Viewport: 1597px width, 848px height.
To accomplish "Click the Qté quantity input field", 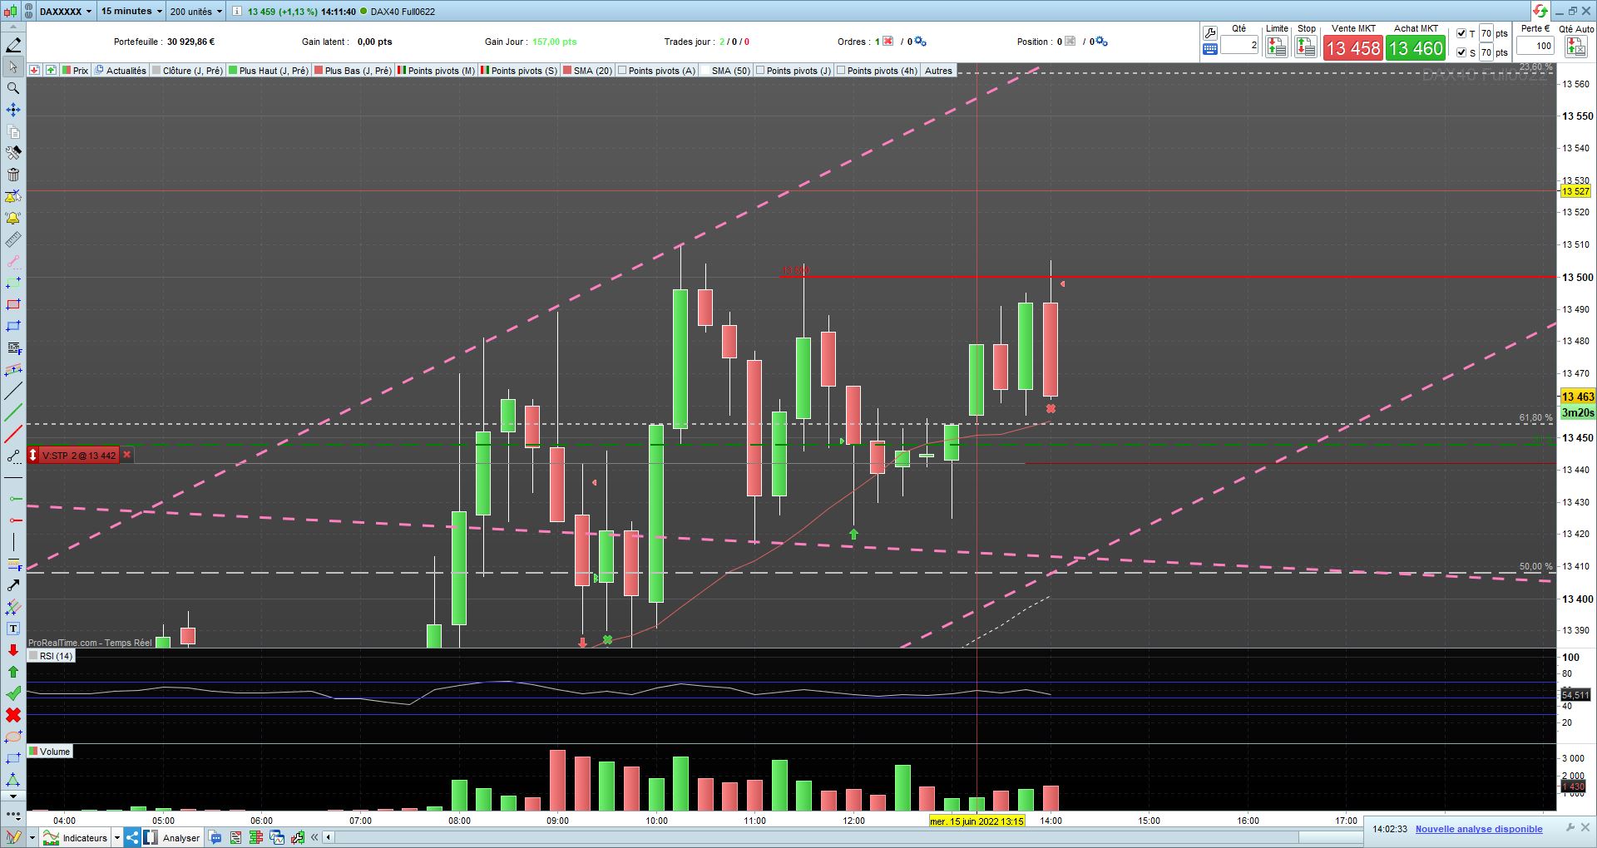I will point(1239,46).
